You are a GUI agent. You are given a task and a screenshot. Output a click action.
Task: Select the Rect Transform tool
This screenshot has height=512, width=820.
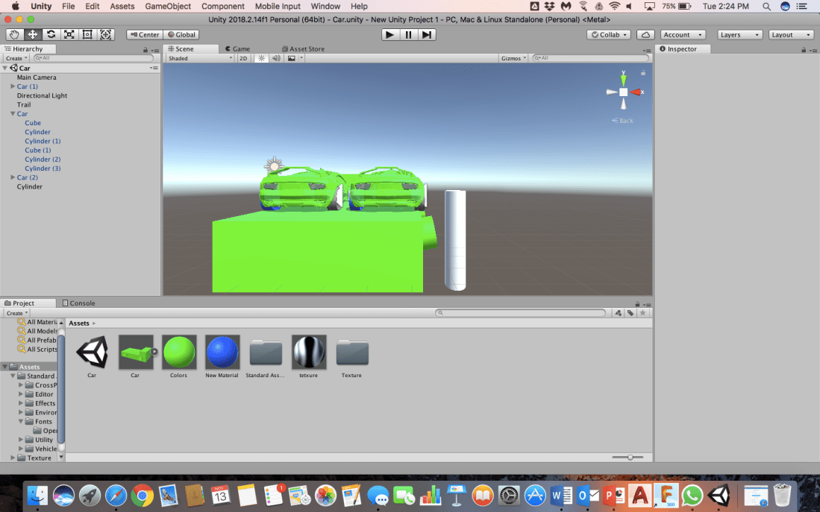[x=87, y=34]
